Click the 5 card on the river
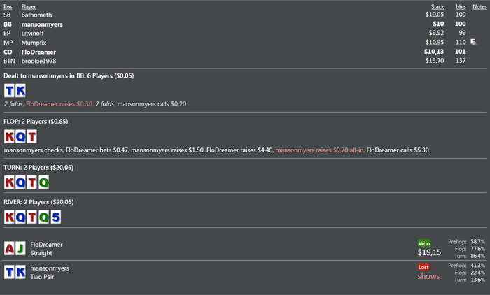The image size is (490, 295). (x=55, y=217)
